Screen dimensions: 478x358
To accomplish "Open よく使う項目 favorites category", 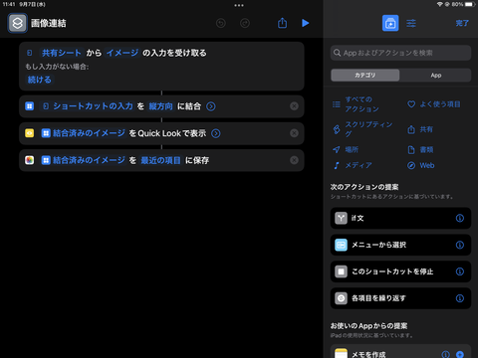I will [x=434, y=104].
